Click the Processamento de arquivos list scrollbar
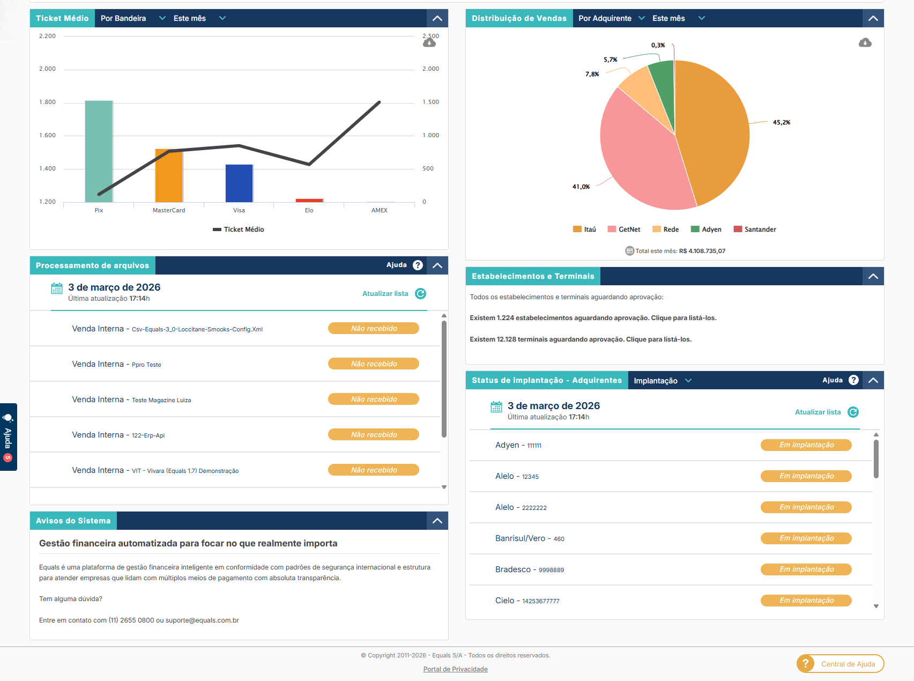The image size is (914, 681). click(444, 378)
